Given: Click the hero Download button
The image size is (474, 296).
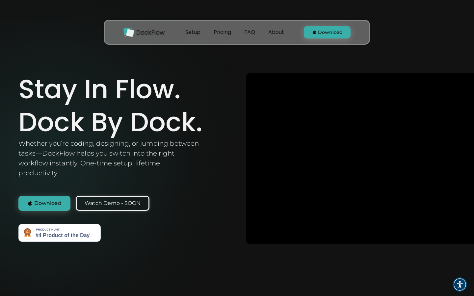Looking at the screenshot, I should coord(44,203).
